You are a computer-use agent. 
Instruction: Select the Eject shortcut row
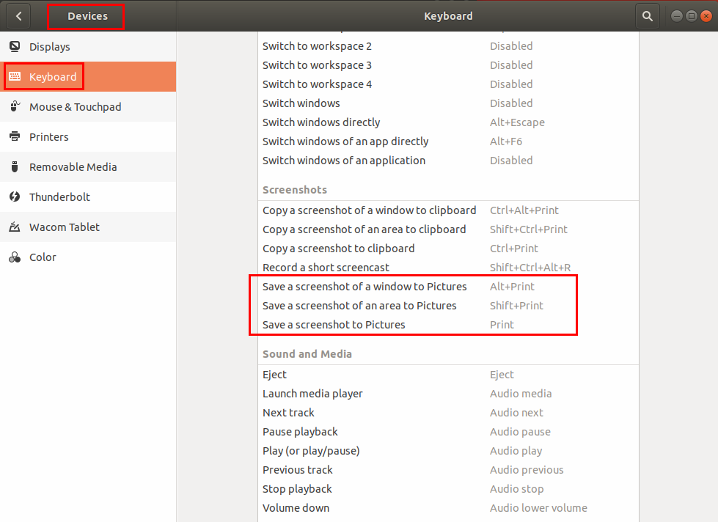point(448,375)
